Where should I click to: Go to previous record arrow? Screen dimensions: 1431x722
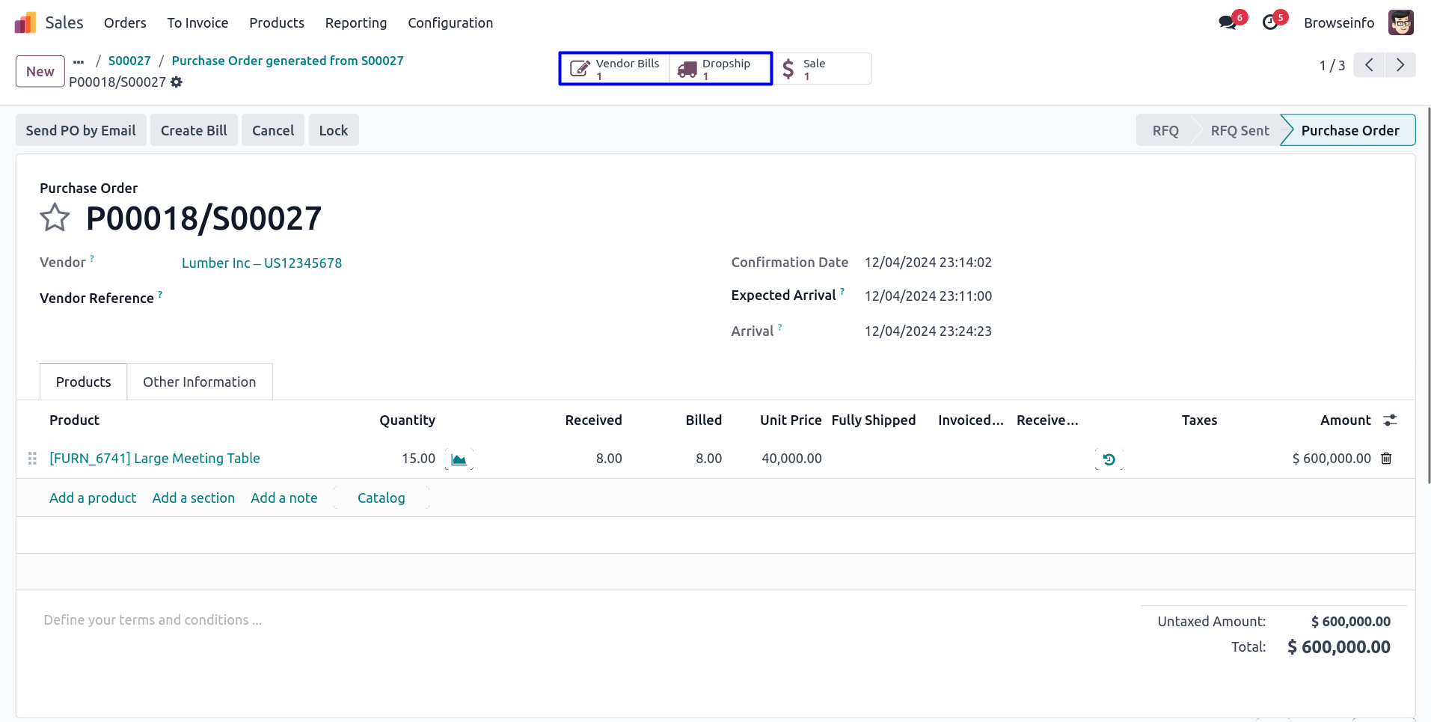coord(1369,65)
